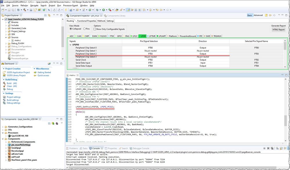
Task: Collapse the LPSPI0 signal group
Action: (x=70, y=45)
